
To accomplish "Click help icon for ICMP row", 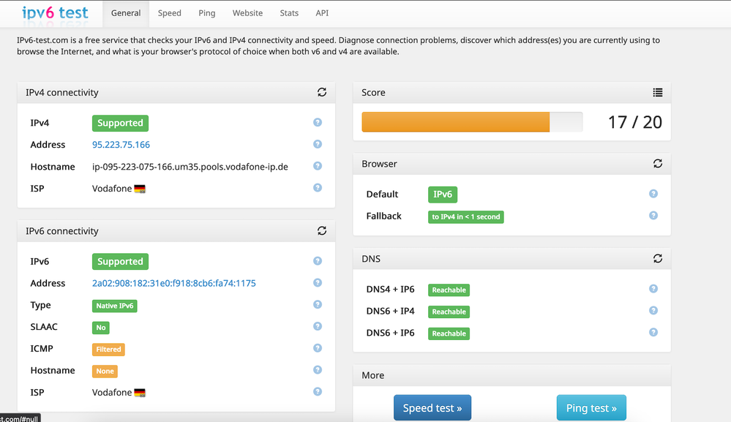I will (318, 348).
